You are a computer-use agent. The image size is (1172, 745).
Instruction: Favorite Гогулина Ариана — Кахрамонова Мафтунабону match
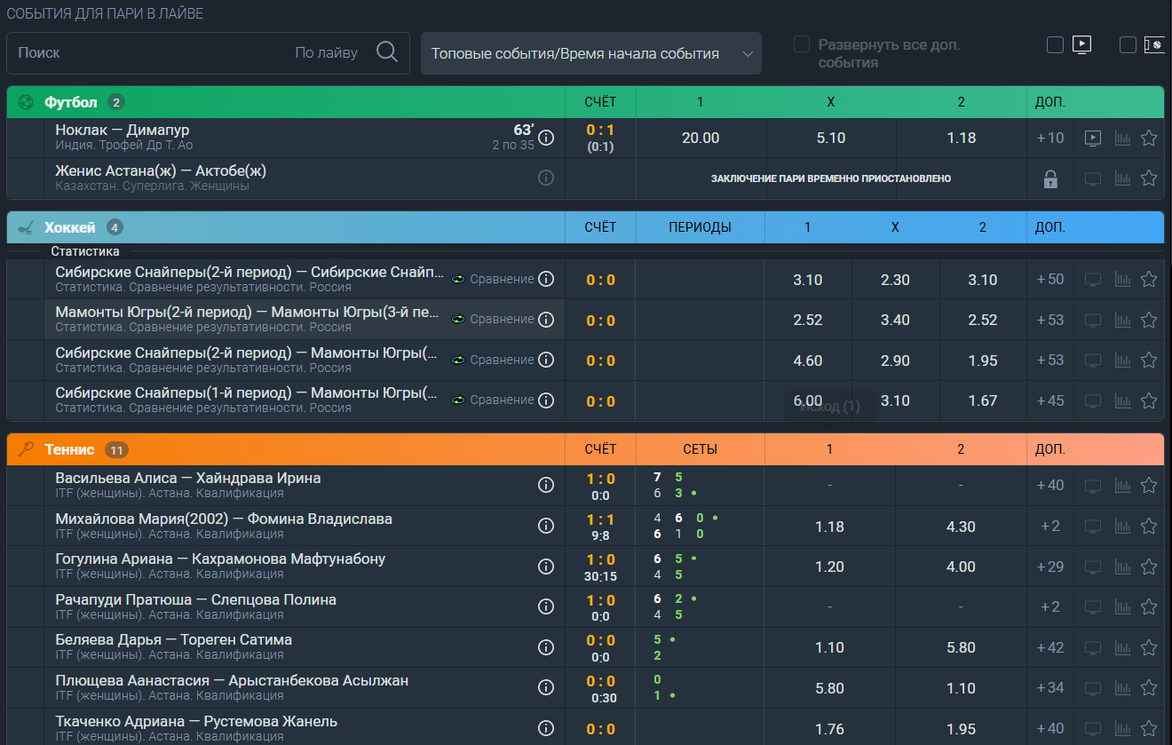[x=1149, y=567]
